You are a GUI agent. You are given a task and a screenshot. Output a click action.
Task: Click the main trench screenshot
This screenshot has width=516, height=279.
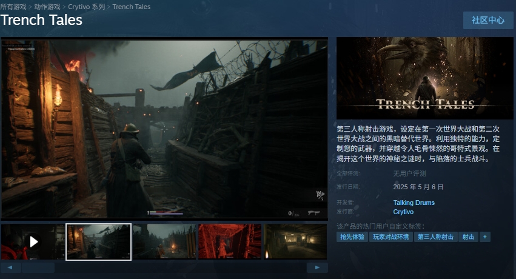[164, 129]
